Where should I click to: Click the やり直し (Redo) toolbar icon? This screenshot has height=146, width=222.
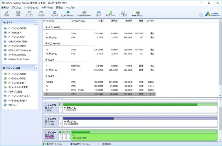pyautogui.click(x=41, y=14)
